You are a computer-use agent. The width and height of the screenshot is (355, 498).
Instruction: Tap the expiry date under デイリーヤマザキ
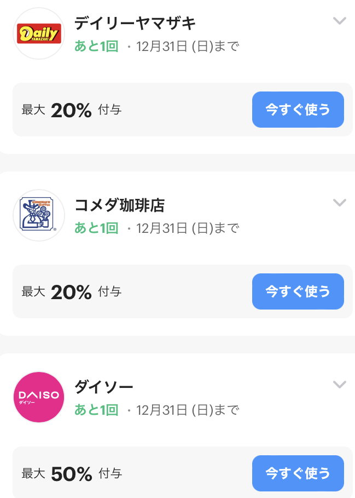187,47
